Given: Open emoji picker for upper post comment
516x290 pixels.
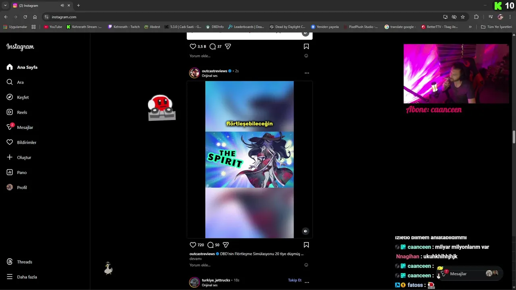Looking at the screenshot, I should [306, 56].
